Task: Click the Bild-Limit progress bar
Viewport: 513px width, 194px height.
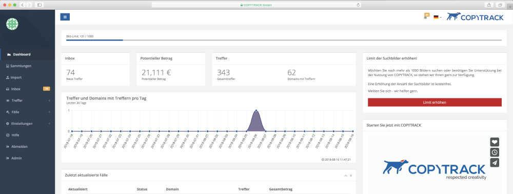Action: (x=284, y=40)
